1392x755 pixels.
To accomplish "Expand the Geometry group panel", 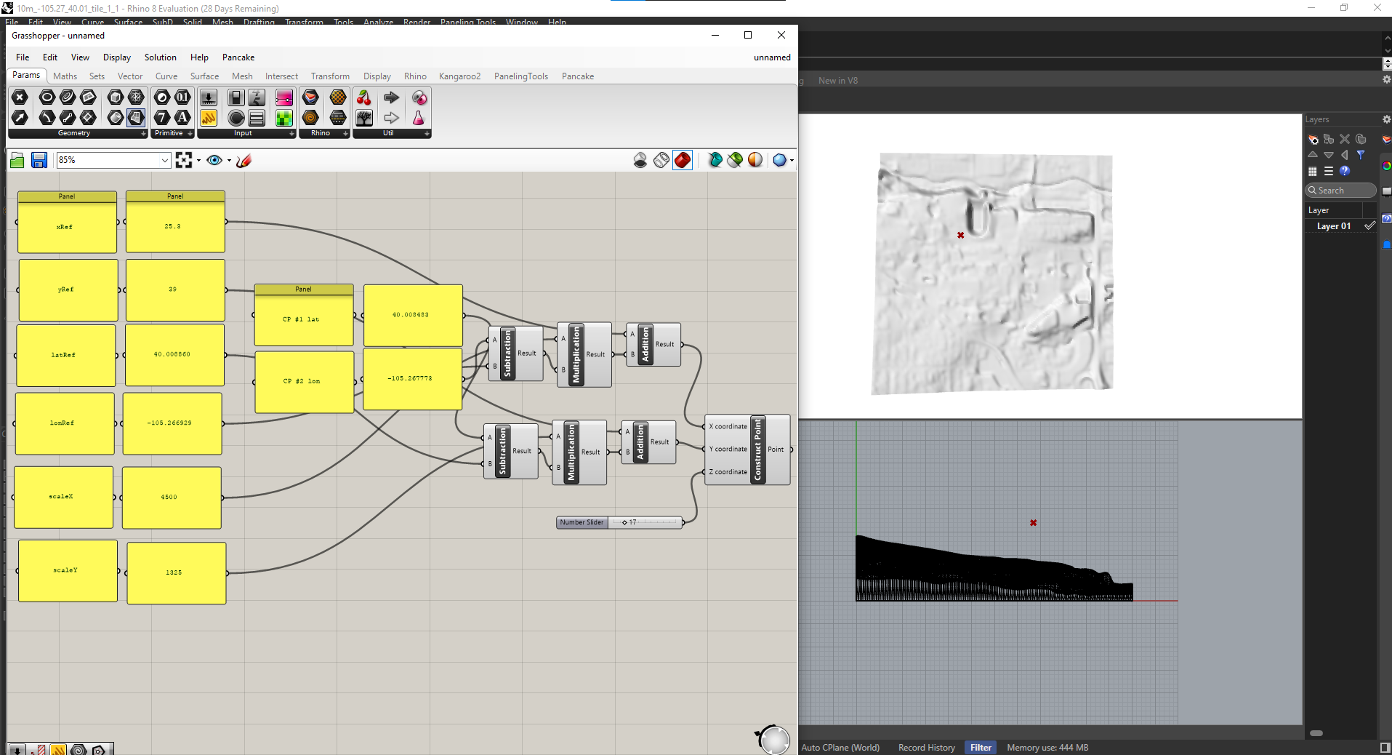I will [143, 134].
